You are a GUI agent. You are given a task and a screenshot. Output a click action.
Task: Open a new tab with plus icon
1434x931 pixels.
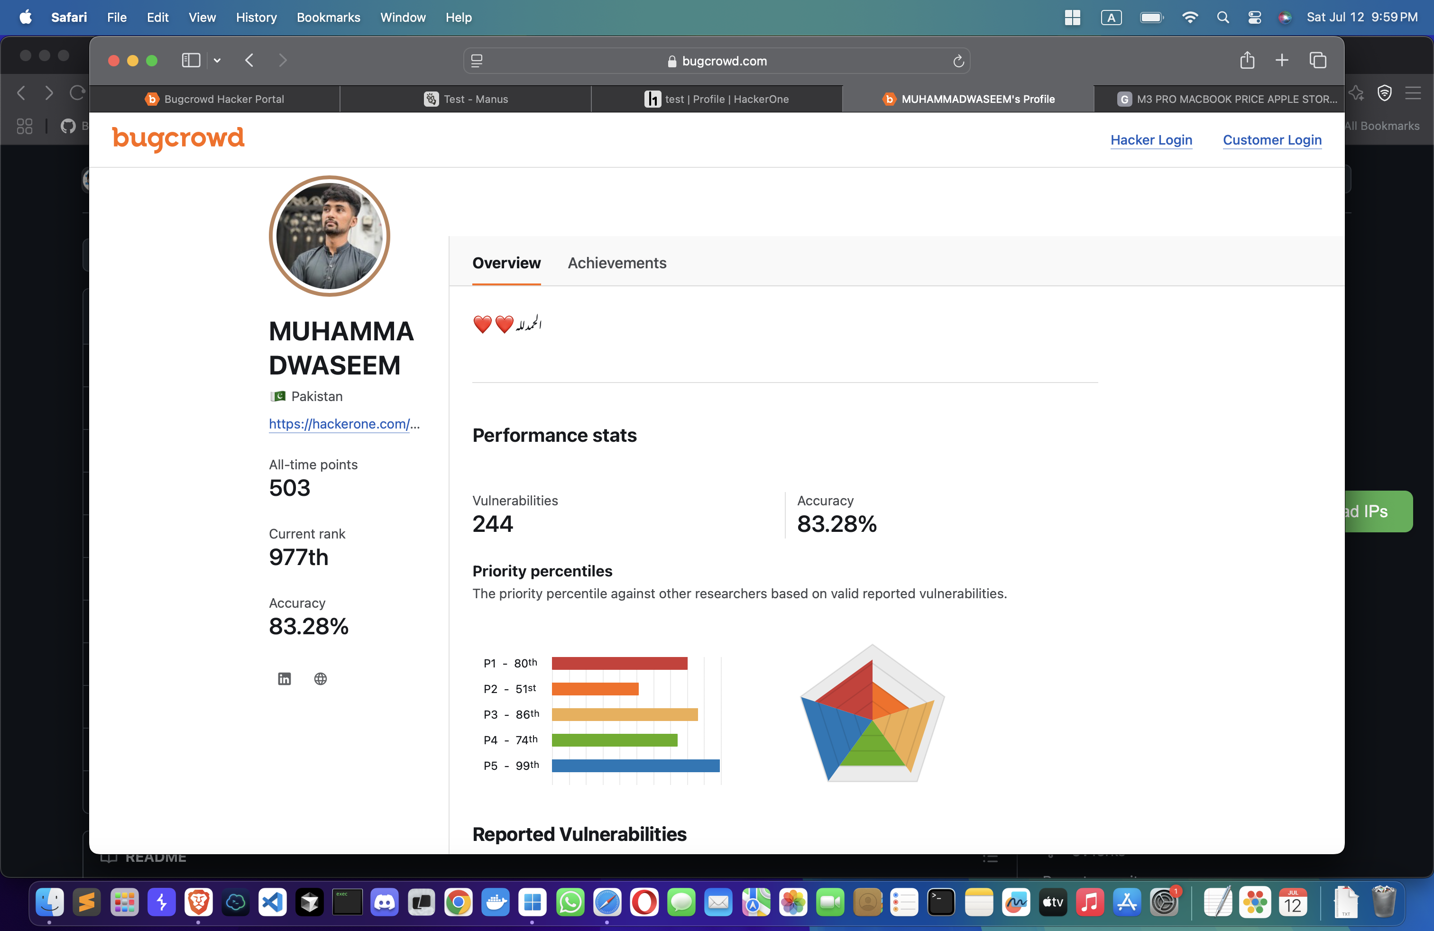tap(1282, 60)
